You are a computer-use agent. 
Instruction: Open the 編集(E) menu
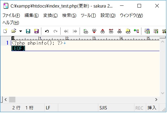(x=32, y=15)
